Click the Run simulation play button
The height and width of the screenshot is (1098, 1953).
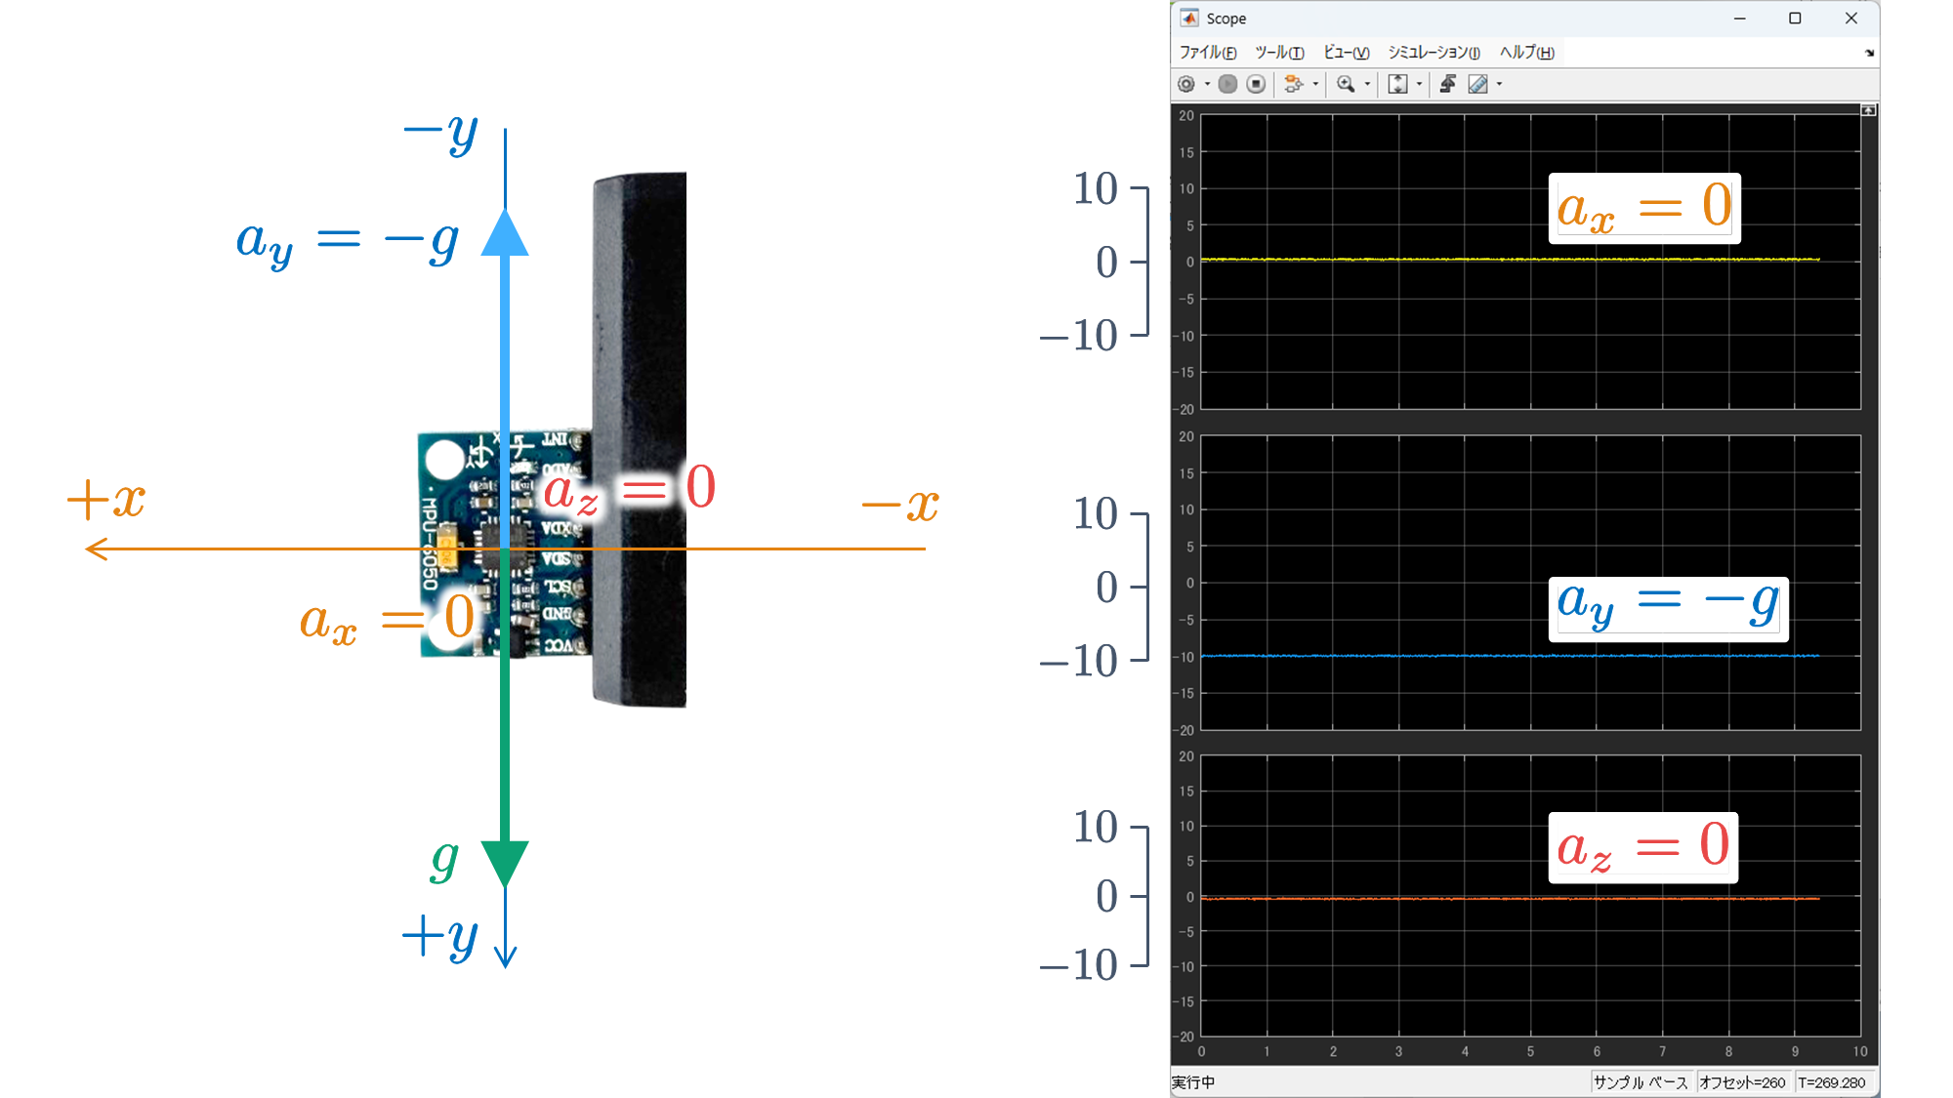click(1228, 84)
